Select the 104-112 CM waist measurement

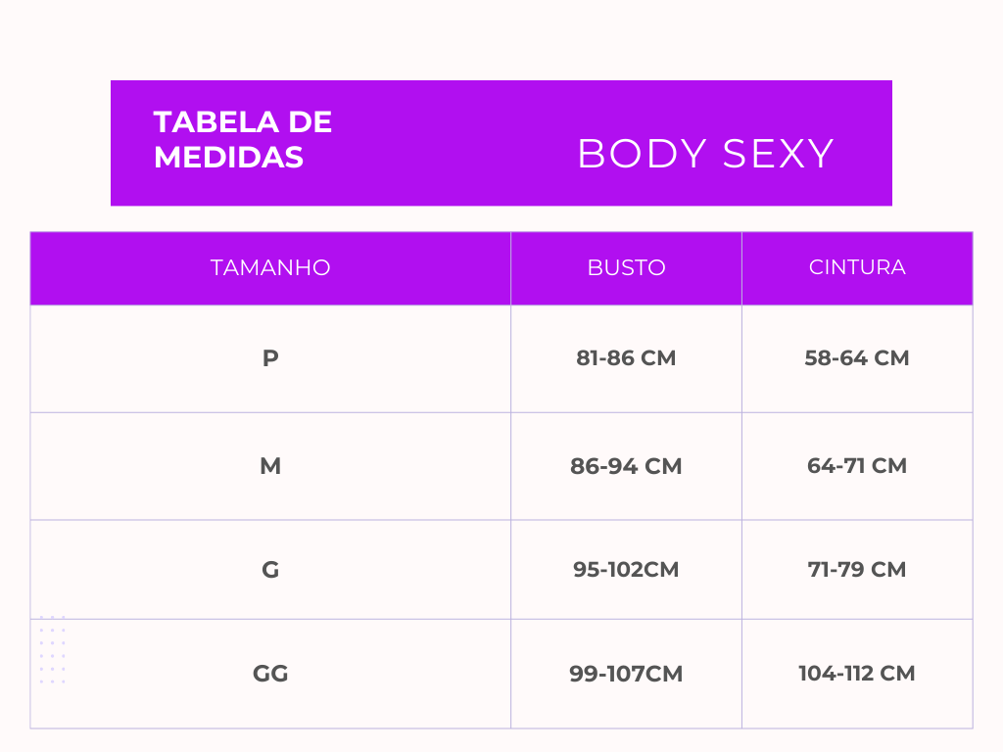pyautogui.click(x=857, y=674)
